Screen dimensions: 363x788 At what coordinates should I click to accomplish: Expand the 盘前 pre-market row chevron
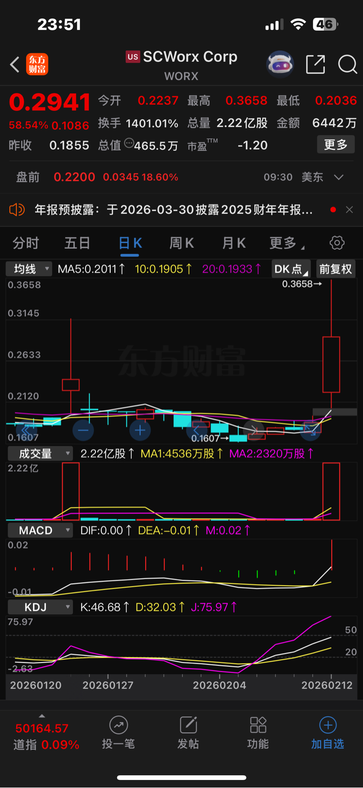pos(338,177)
